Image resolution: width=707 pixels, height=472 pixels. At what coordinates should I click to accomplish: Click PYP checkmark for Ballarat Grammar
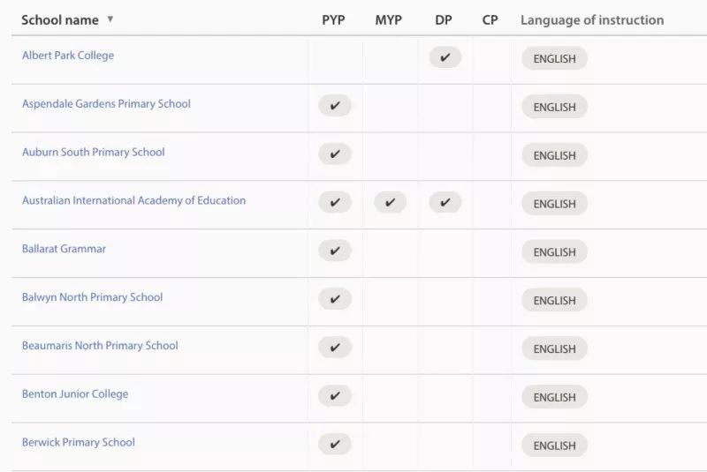click(x=335, y=251)
